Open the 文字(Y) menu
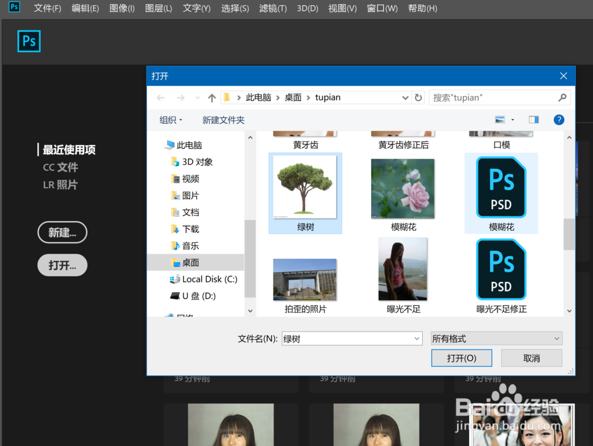The image size is (593, 446). tap(197, 8)
